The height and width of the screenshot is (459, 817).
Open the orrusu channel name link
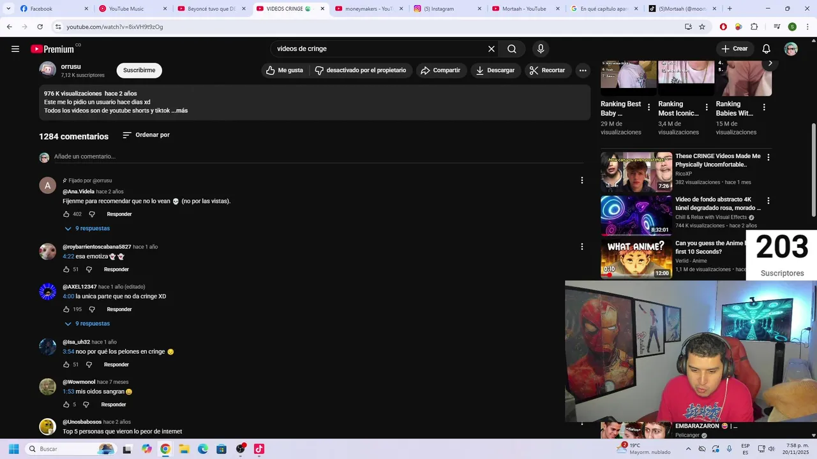(x=71, y=67)
